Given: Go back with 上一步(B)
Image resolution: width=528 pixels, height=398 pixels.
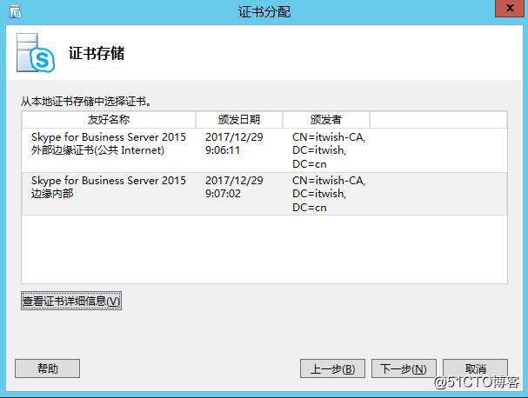Looking at the screenshot, I should tap(332, 368).
